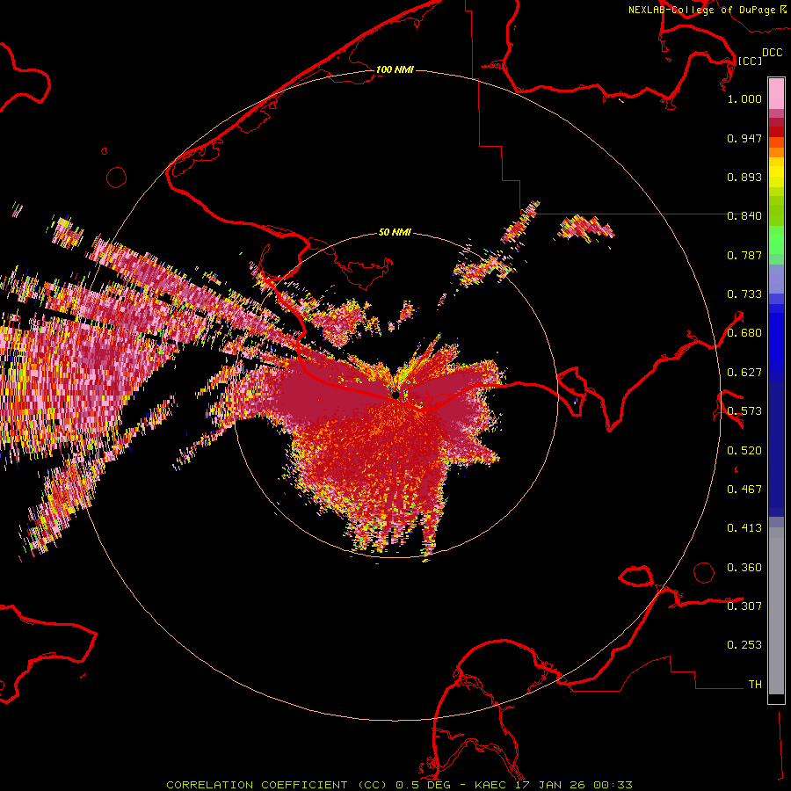The height and width of the screenshot is (791, 791).
Task: Select the 0.893 scale value
Action: pyautogui.click(x=744, y=177)
